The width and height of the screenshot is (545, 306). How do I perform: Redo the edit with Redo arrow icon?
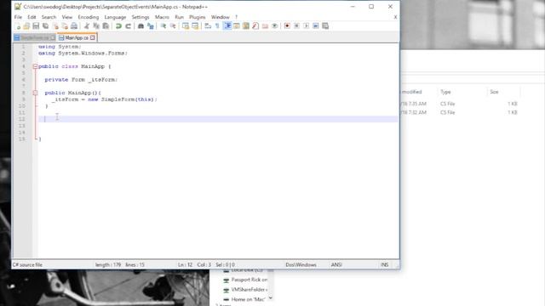[128, 26]
